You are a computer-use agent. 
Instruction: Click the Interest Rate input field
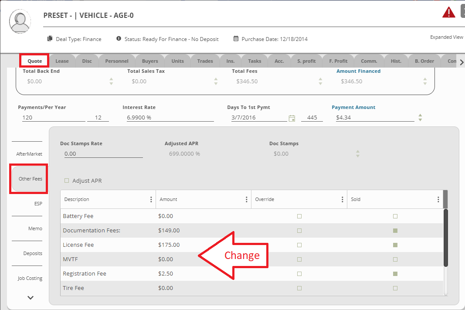tap(170, 118)
